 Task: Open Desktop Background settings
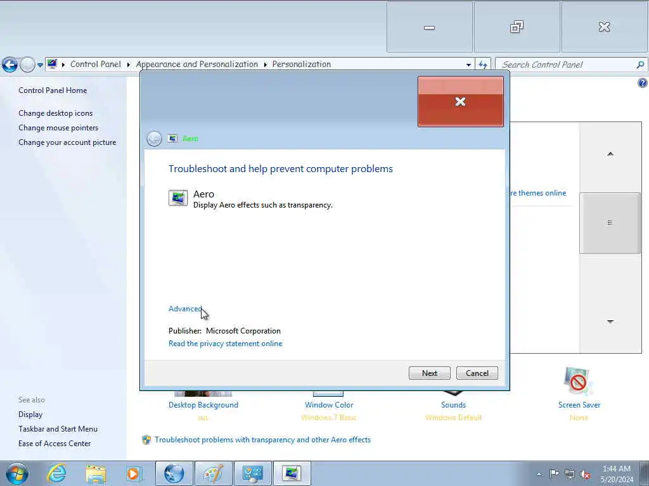[x=203, y=405]
